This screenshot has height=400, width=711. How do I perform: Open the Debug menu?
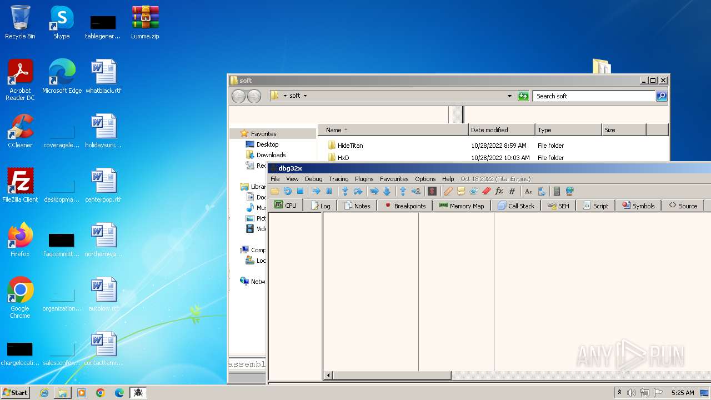pyautogui.click(x=313, y=179)
